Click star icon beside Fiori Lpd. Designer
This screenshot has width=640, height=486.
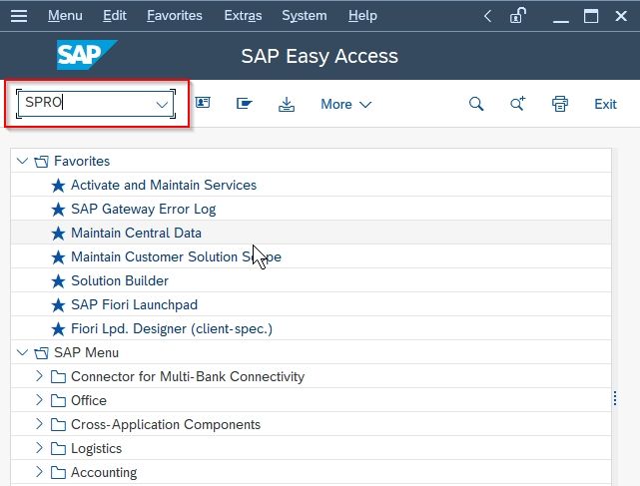click(x=58, y=329)
